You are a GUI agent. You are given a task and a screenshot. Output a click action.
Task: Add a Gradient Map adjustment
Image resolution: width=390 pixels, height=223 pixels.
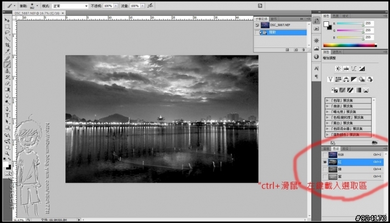point(358,90)
